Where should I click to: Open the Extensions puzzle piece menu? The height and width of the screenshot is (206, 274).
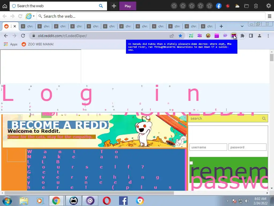tap(242, 36)
